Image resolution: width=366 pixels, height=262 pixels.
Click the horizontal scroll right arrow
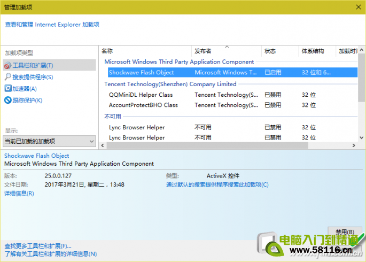(x=354, y=145)
